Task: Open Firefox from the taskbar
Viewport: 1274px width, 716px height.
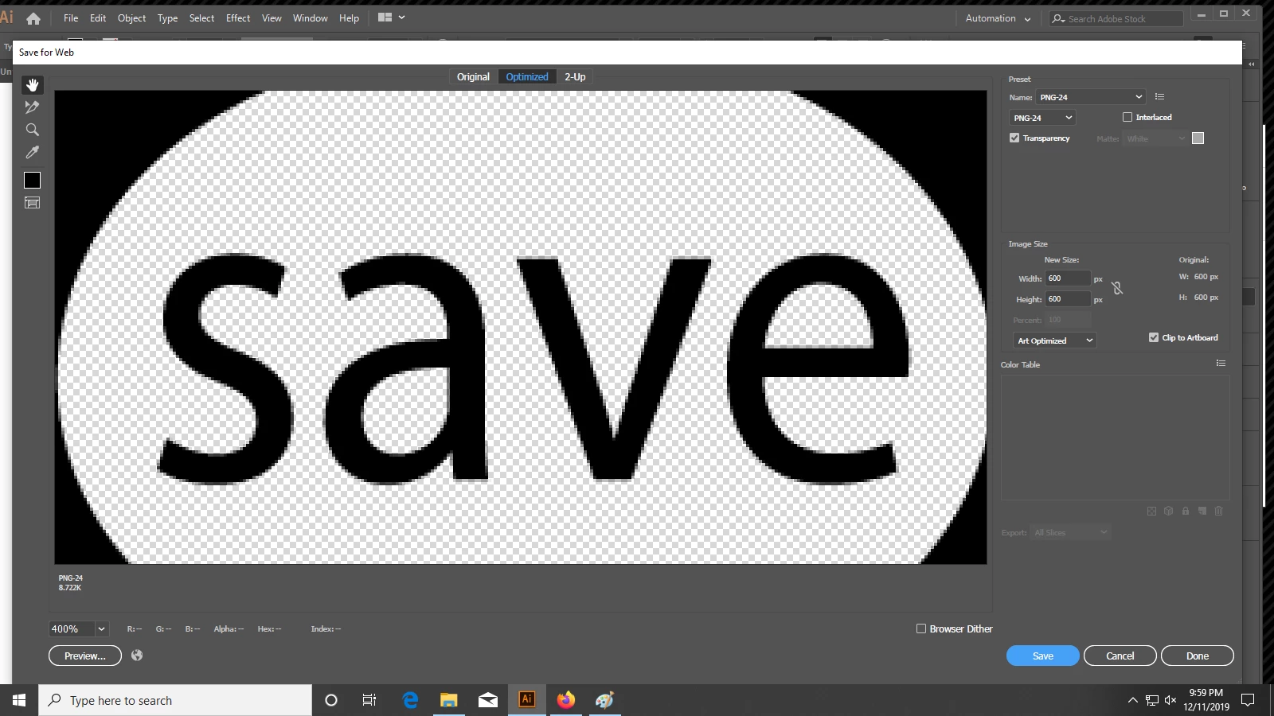Action: (566, 700)
